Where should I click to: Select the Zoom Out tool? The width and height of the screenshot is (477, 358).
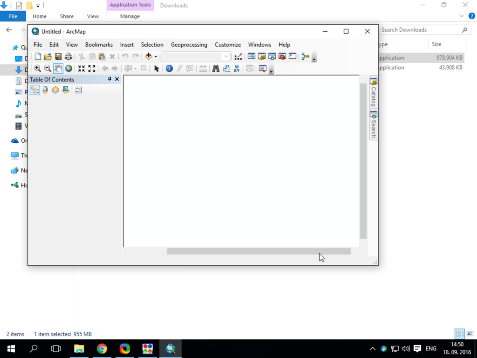coord(48,69)
